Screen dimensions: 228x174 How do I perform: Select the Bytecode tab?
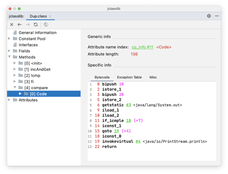click(102, 77)
